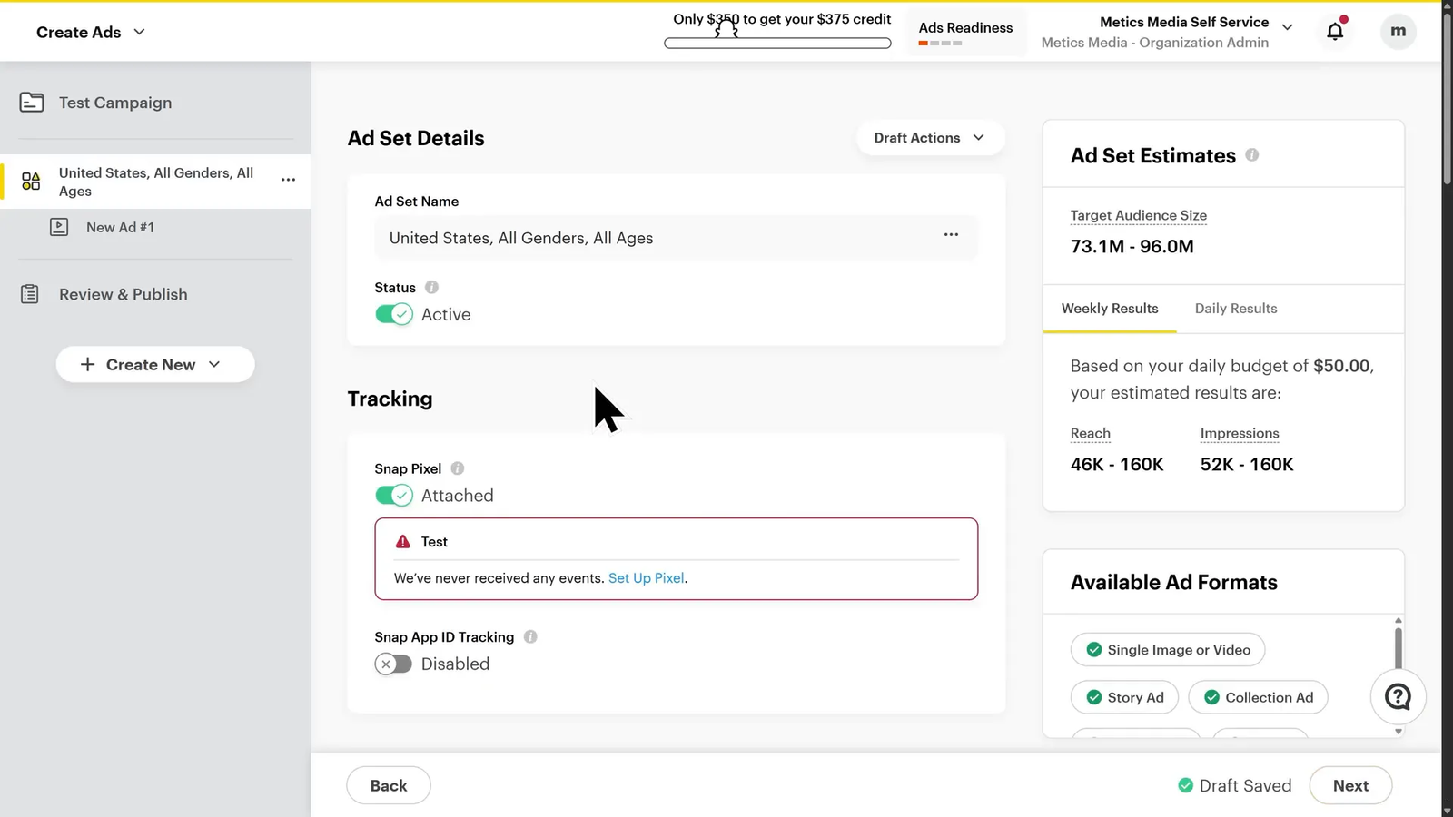This screenshot has width=1453, height=817.
Task: Select the Collection Ad format chip
Action: 1258,697
